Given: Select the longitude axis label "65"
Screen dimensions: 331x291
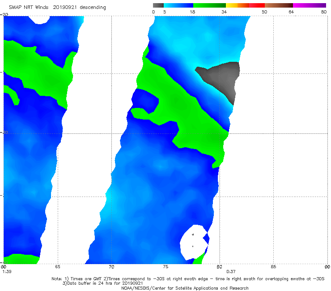Looking at the screenshot, I should 58,267.
